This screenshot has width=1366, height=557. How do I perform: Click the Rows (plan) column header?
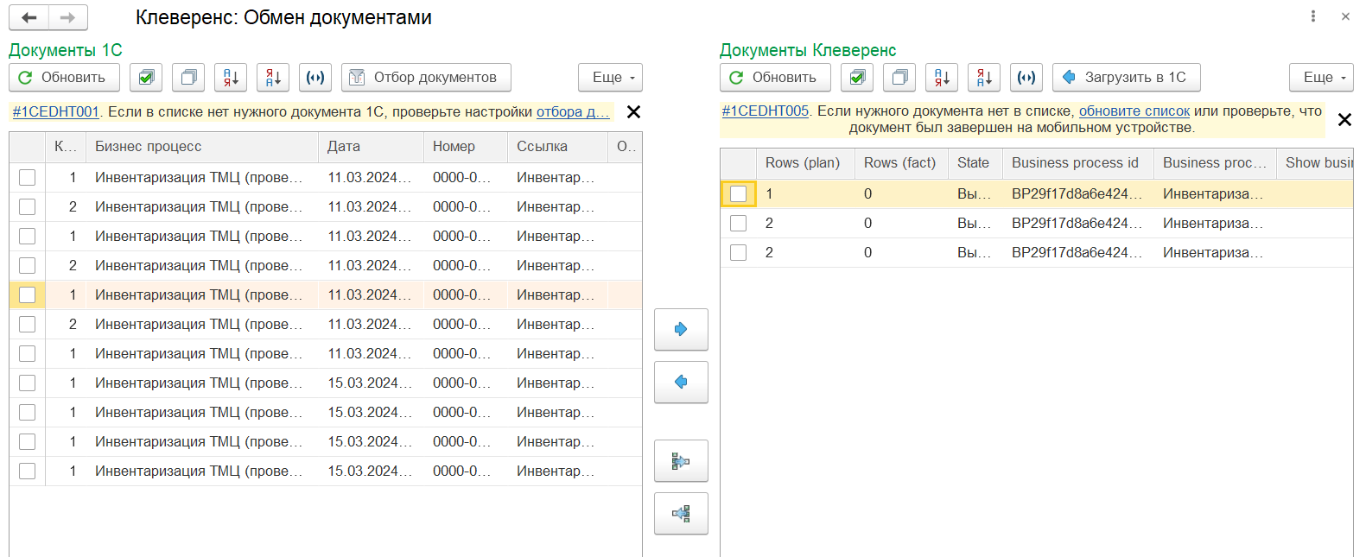(805, 163)
